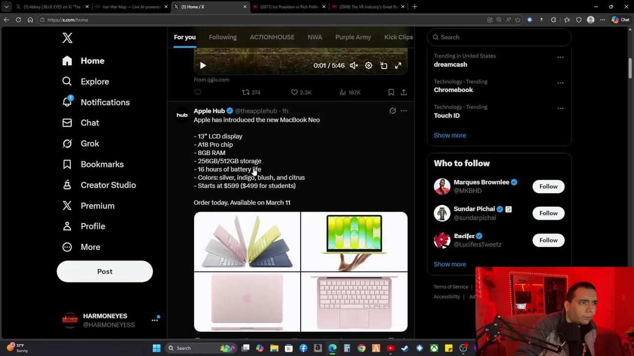Click the X logo in sidebar
This screenshot has width=634, height=356.
67,38
